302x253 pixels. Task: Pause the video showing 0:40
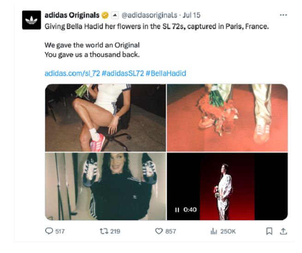point(177,210)
